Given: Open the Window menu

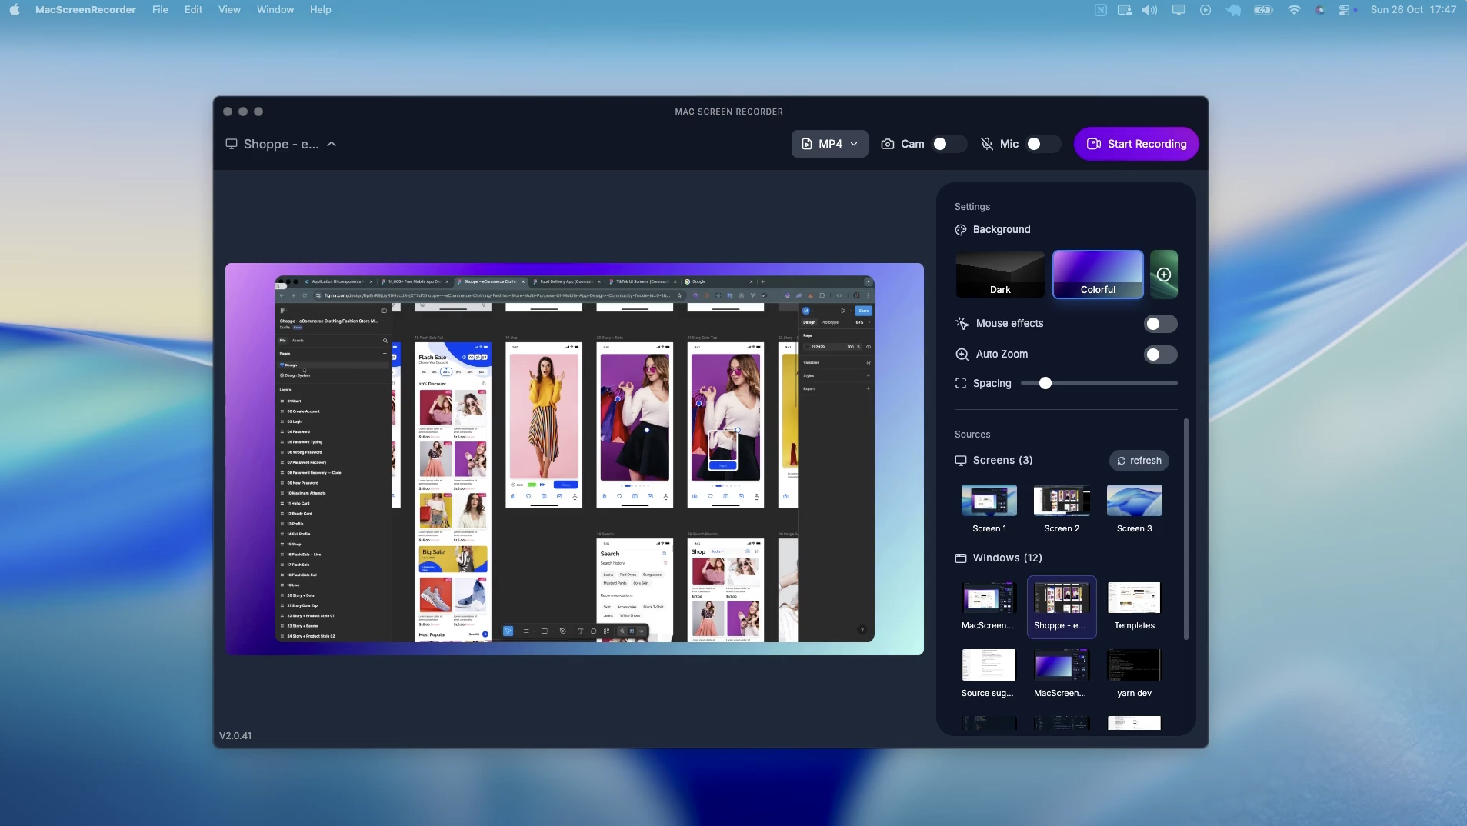Looking at the screenshot, I should [x=275, y=10].
